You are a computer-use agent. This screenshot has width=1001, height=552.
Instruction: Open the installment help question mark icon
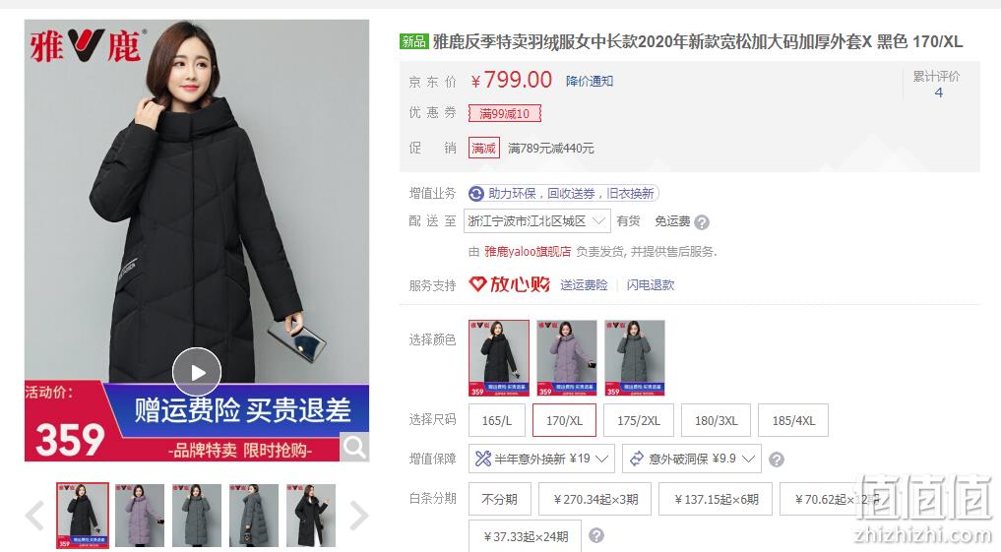596,536
